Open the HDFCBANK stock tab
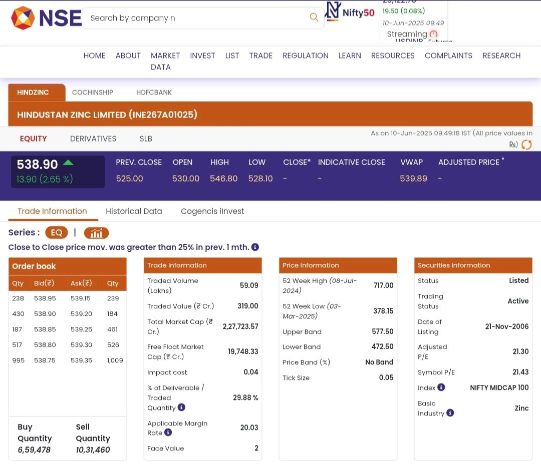The width and height of the screenshot is (541, 472). (x=154, y=93)
